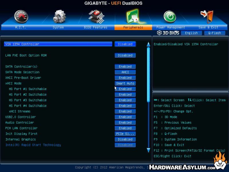Screen dimensions: 229x172
Task: Open USB2.0 Controller value dropdown
Action: coord(125,117)
